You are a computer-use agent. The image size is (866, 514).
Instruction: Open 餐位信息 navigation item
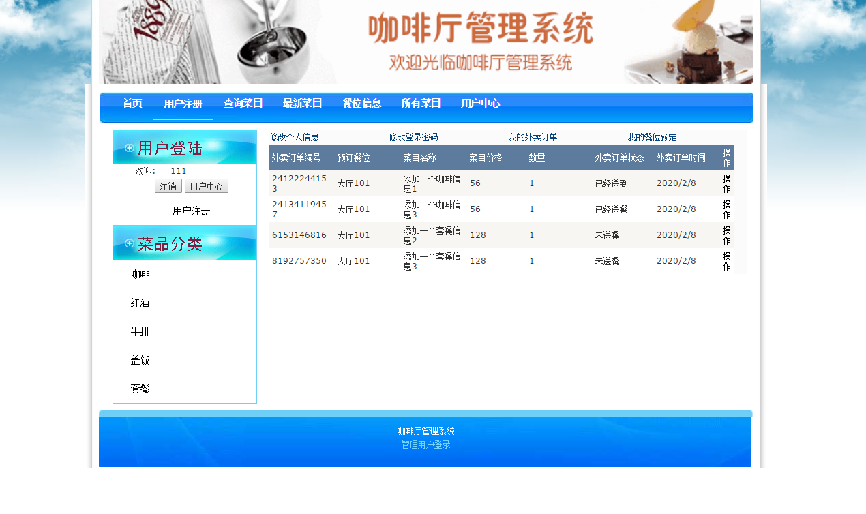click(362, 104)
